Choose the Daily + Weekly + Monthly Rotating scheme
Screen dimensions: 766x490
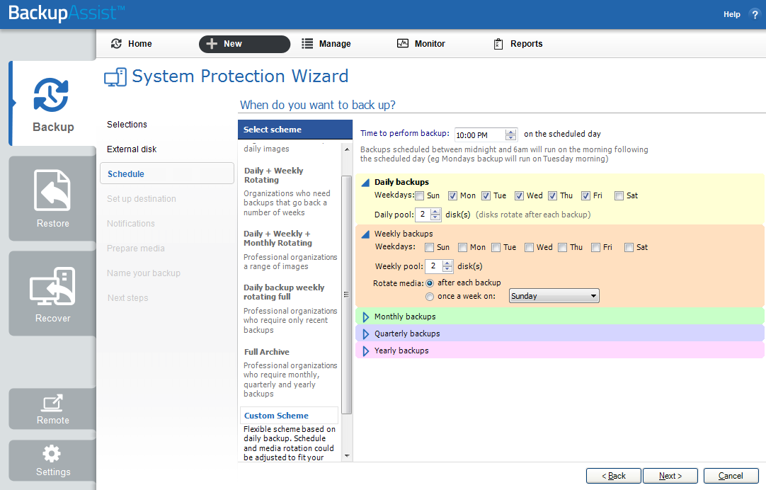coord(278,239)
